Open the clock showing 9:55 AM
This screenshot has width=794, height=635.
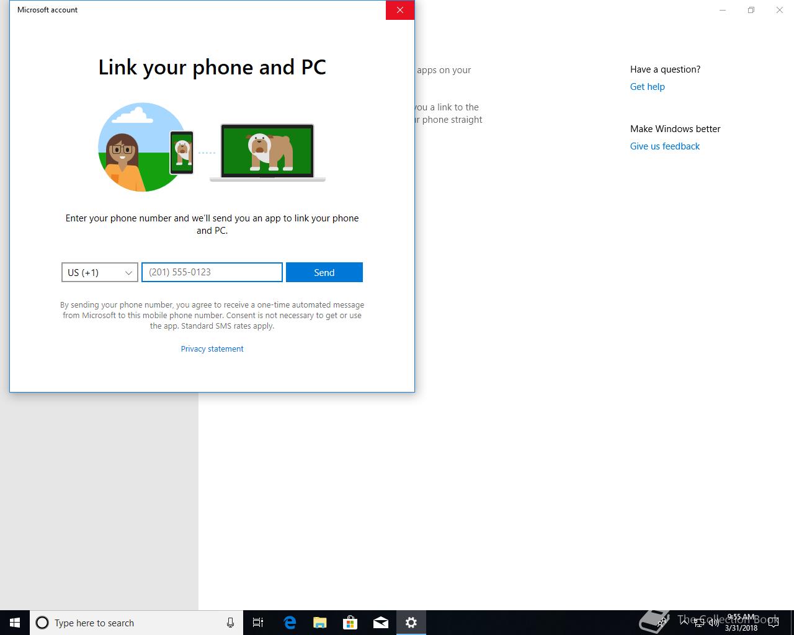click(x=741, y=623)
